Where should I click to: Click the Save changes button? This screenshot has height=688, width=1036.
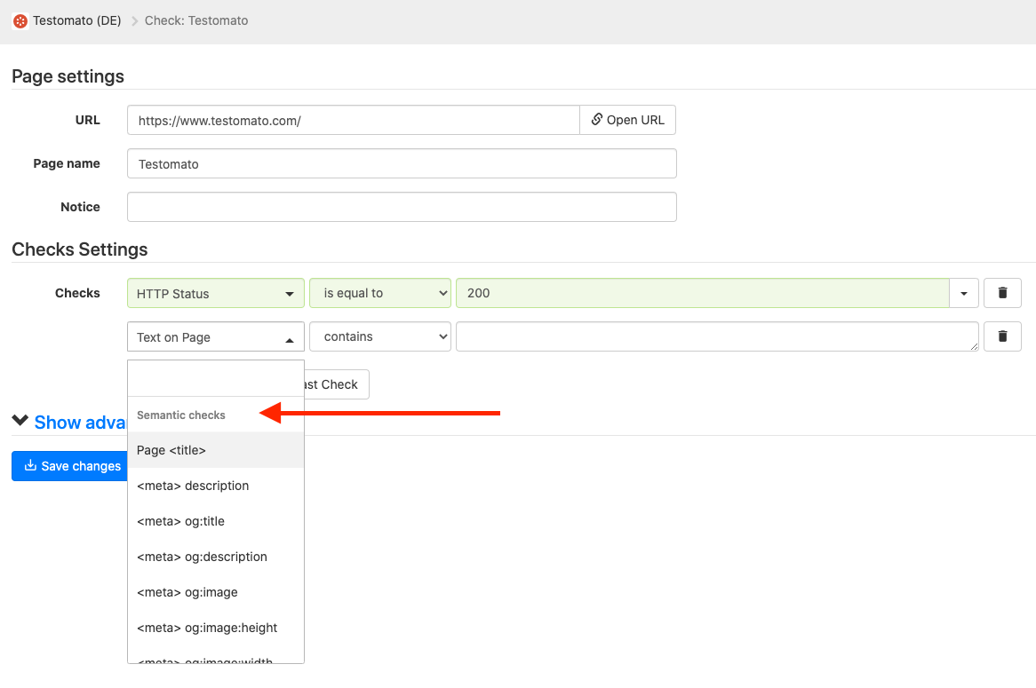pos(69,466)
